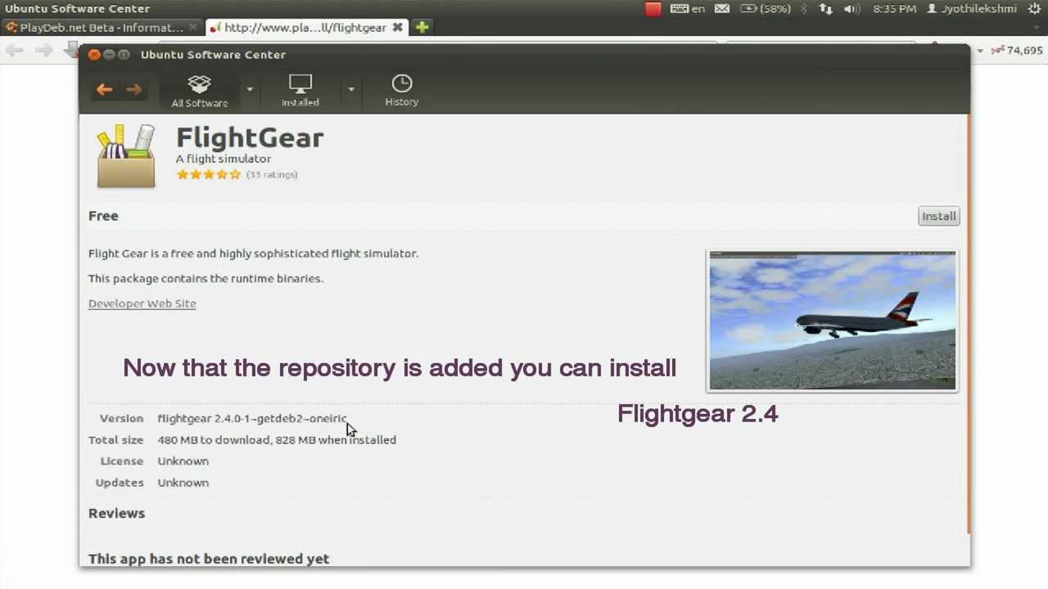
Task: Click the Free price label
Action: pyautogui.click(x=103, y=216)
